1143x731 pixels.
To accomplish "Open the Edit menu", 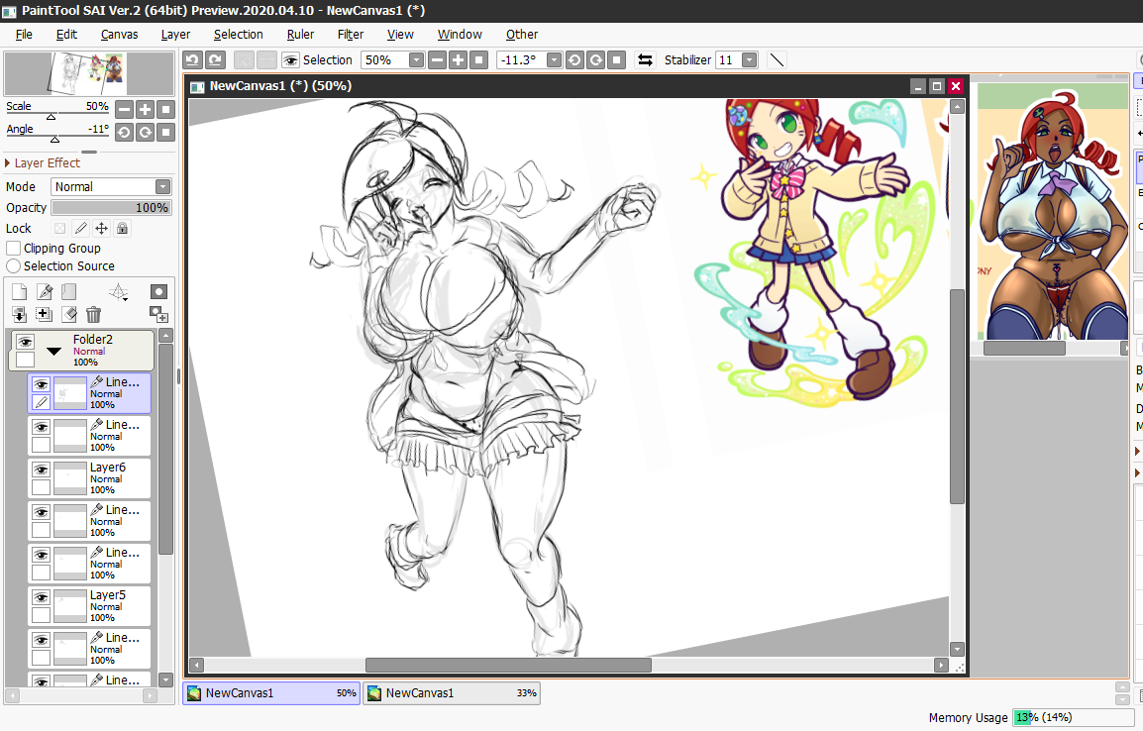I will point(66,35).
